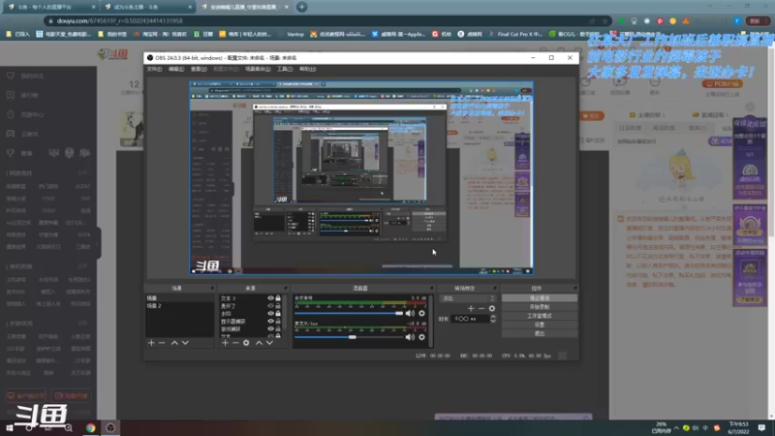Add a new source with the plus icon
The height and width of the screenshot is (436, 775).
point(225,343)
